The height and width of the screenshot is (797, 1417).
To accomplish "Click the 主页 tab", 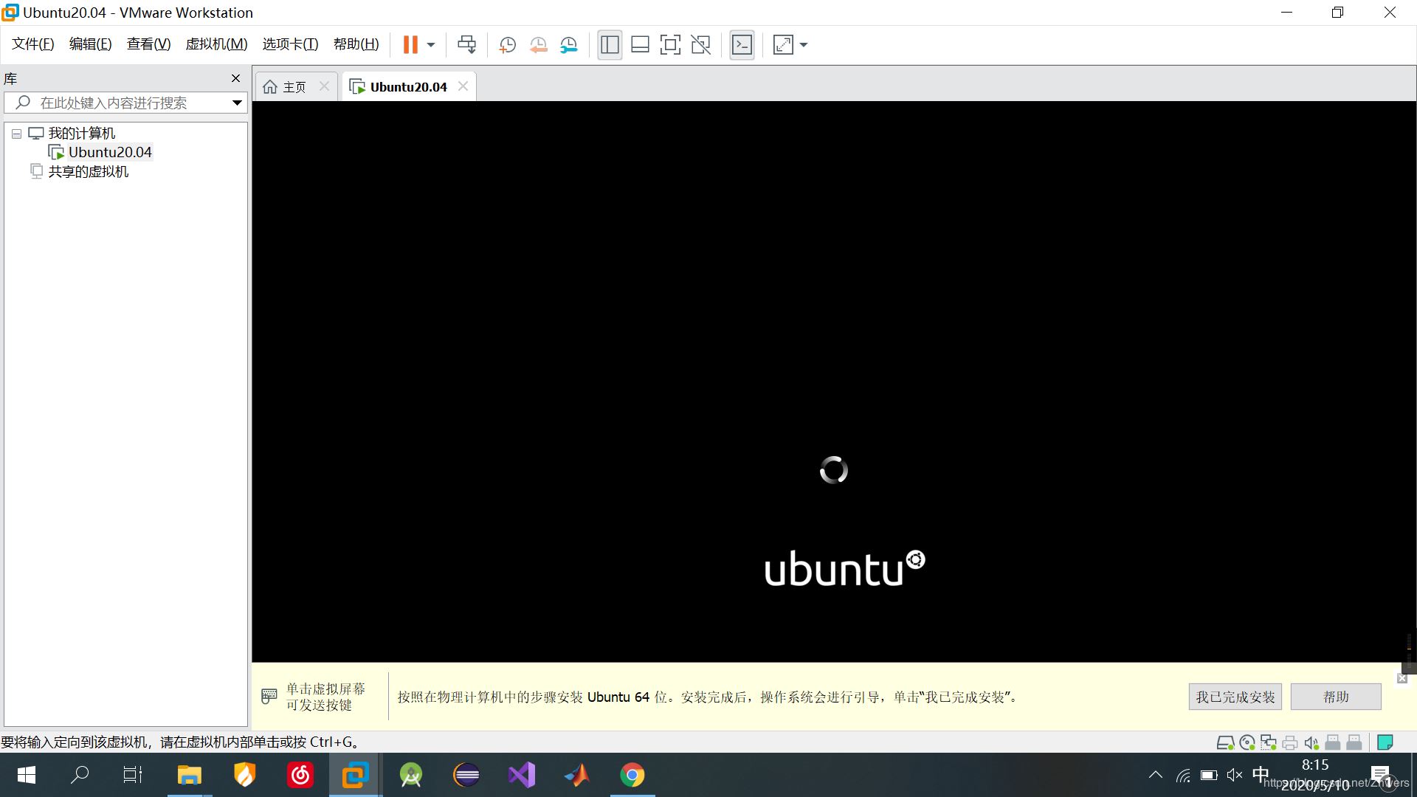I will pos(294,86).
